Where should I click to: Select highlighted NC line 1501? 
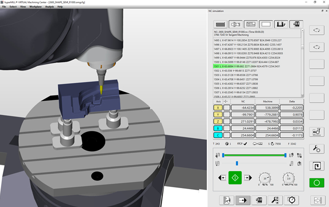click(247, 66)
